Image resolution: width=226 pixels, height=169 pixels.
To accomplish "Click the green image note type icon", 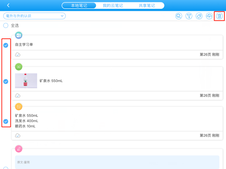I will pyautogui.click(x=19, y=67).
